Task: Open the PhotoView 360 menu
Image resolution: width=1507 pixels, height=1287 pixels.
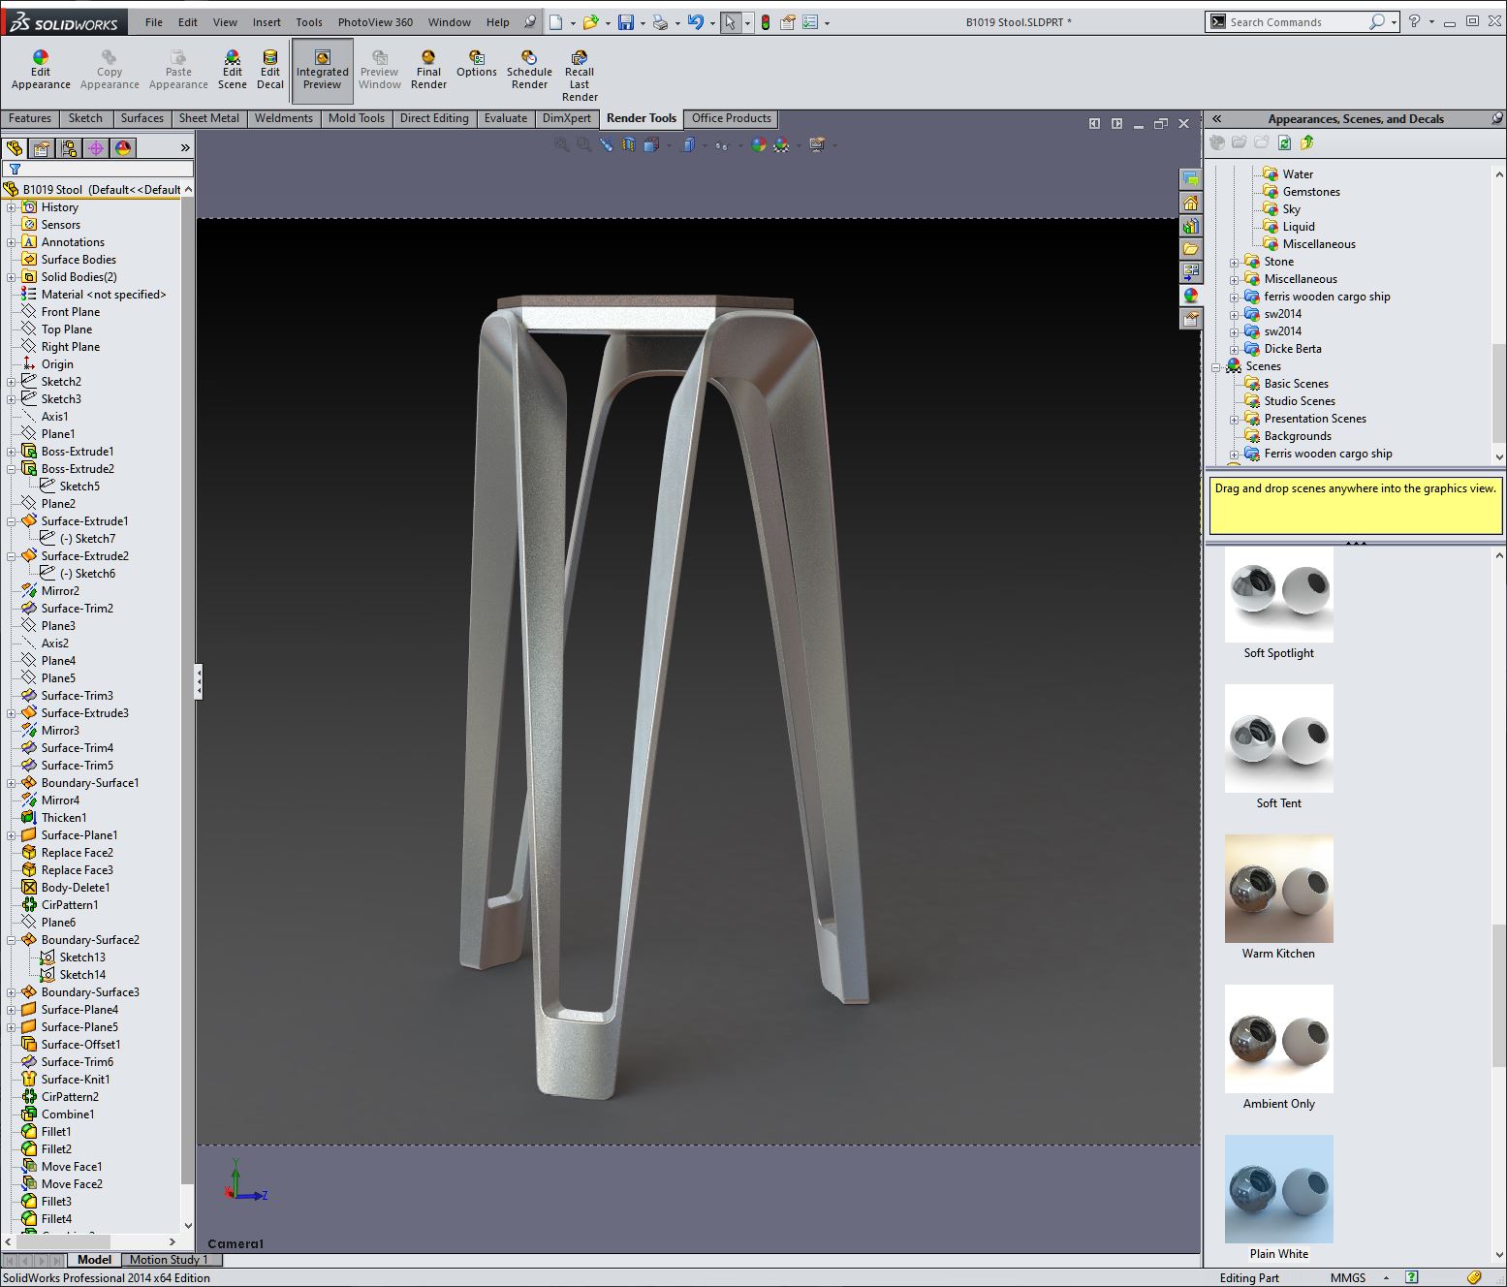Action: point(375,22)
